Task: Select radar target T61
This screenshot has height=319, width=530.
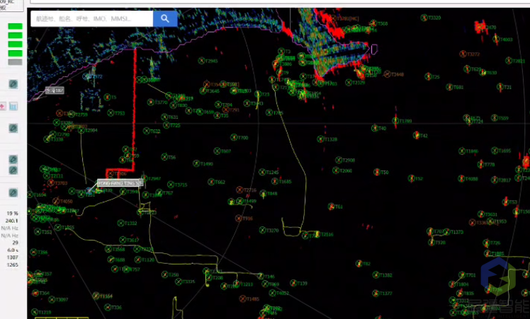Action: 332,207
